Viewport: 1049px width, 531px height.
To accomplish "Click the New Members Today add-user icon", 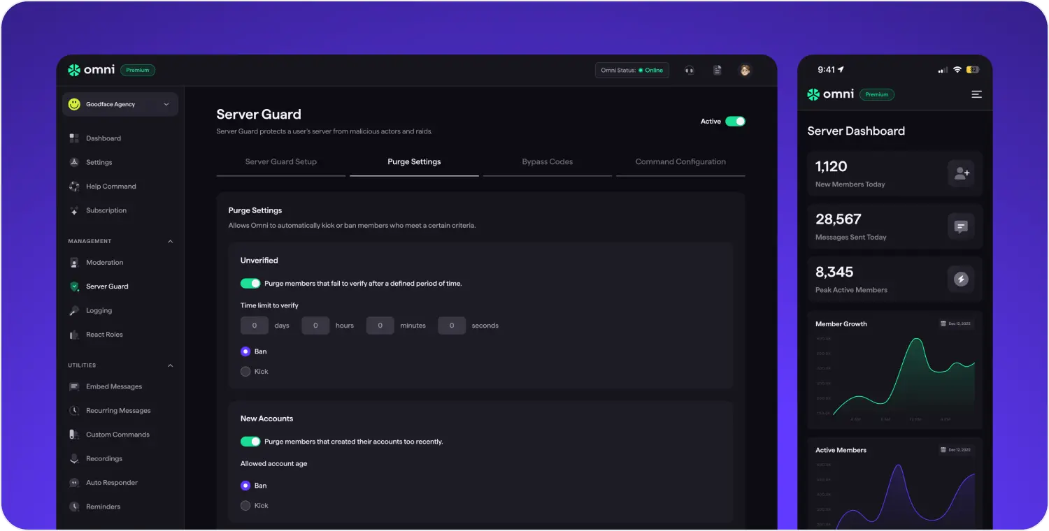I will (961, 173).
